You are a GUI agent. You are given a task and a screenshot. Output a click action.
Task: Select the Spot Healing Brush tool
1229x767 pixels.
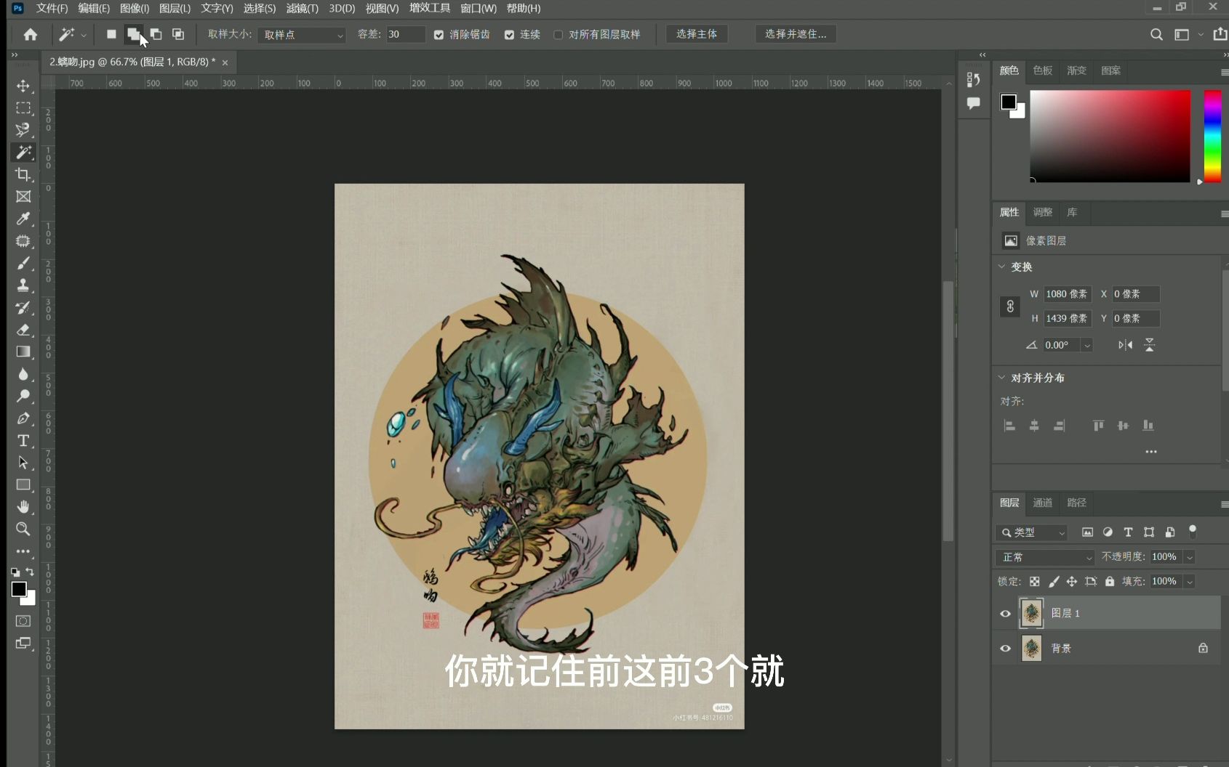[x=23, y=241]
